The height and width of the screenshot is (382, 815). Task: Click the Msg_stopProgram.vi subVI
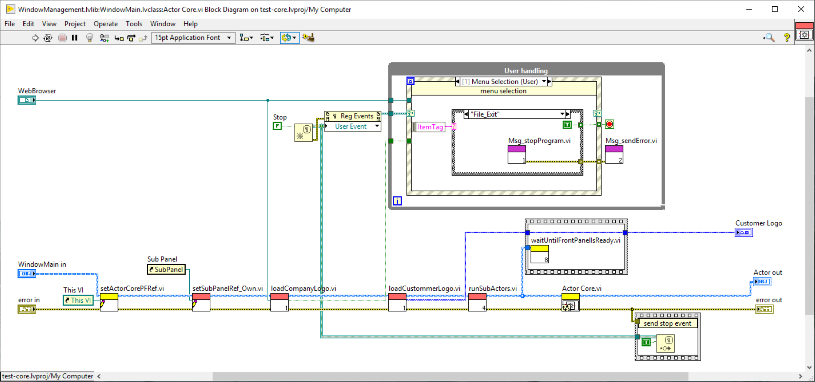tap(517, 154)
